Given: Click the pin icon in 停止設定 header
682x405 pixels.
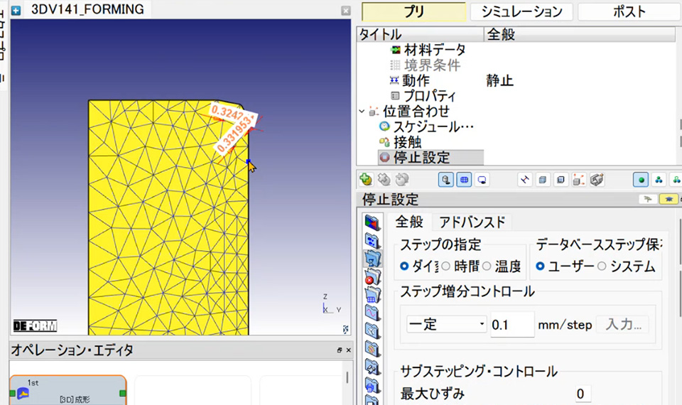Looking at the screenshot, I should 648,199.
